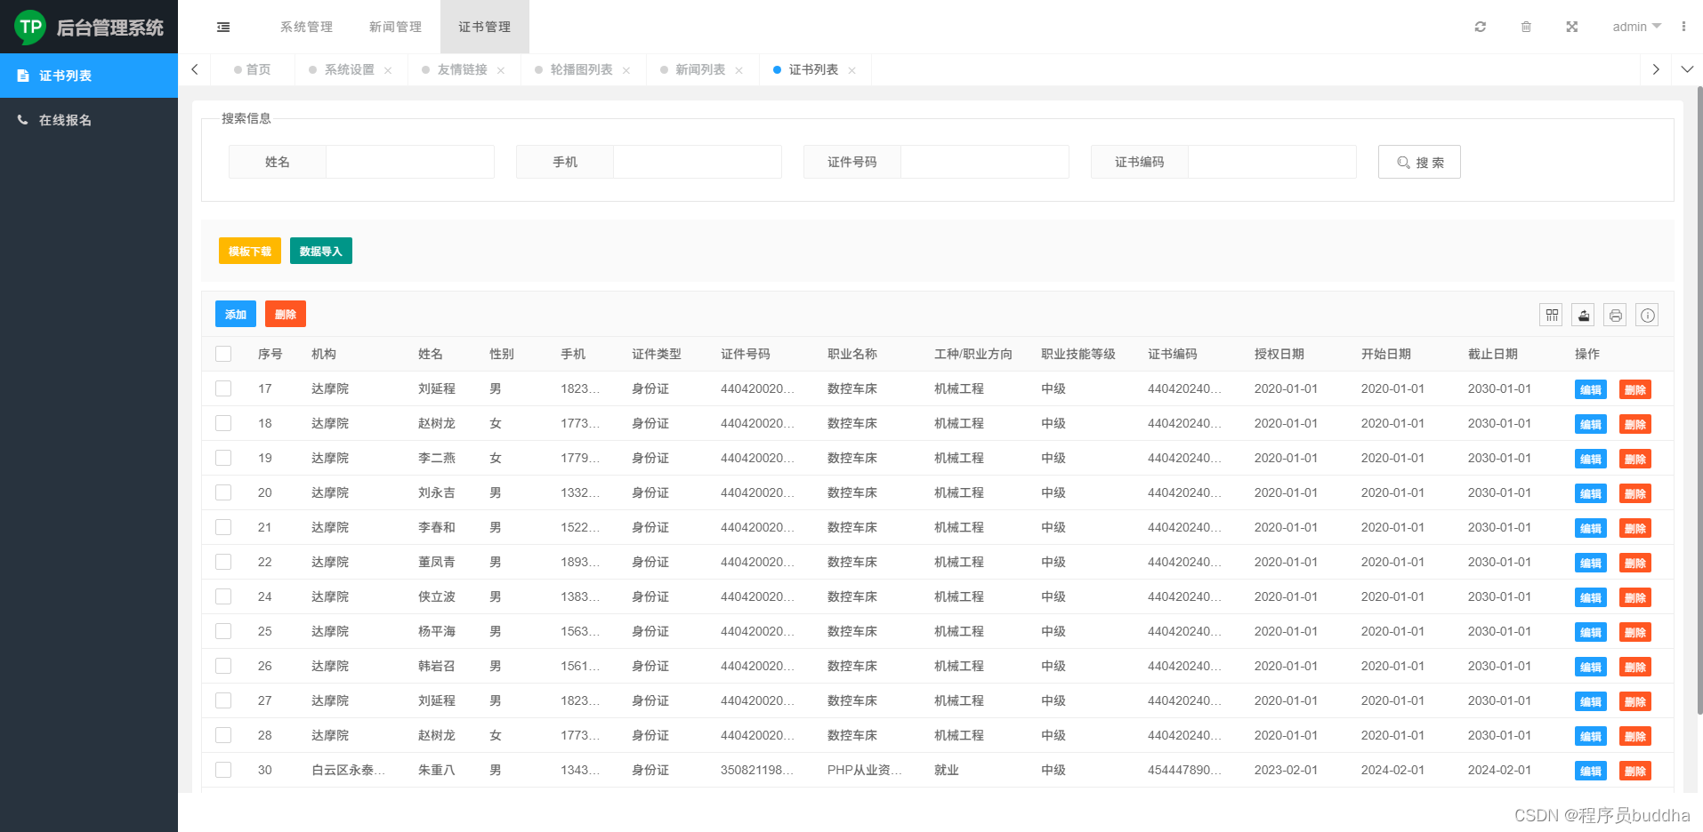Check row 19 李二燕 checkbox
This screenshot has height=832, width=1703.
click(x=223, y=458)
